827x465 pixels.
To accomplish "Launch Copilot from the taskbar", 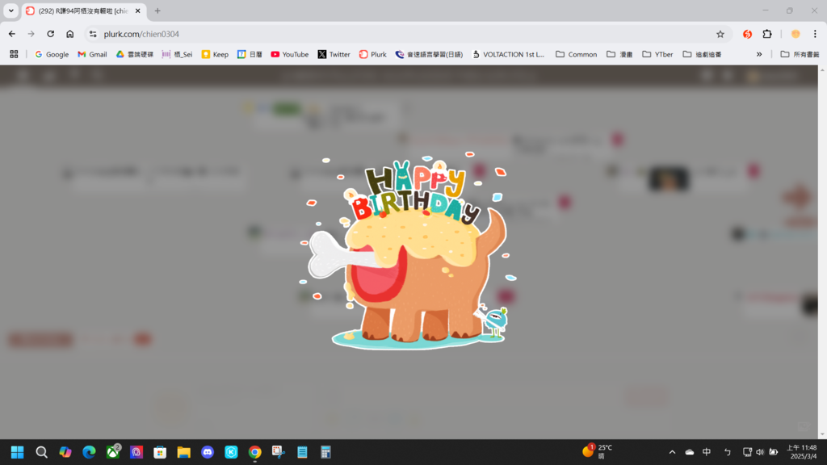I will [x=65, y=452].
